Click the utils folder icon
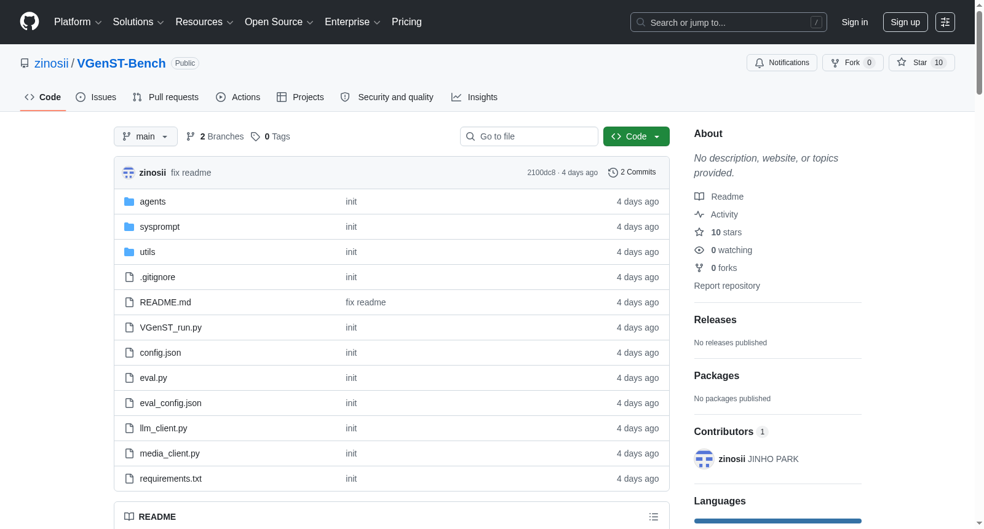The width and height of the screenshot is (984, 529). pos(129,252)
